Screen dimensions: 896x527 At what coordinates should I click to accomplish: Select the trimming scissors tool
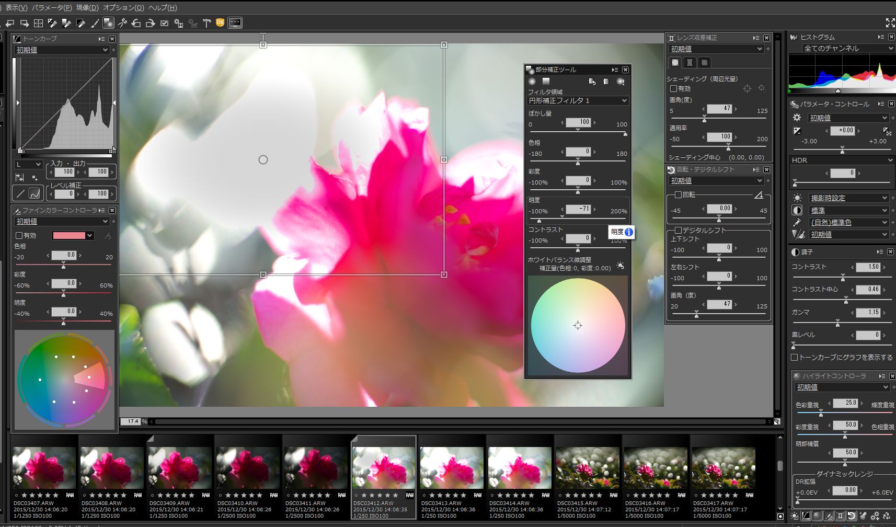[122, 23]
